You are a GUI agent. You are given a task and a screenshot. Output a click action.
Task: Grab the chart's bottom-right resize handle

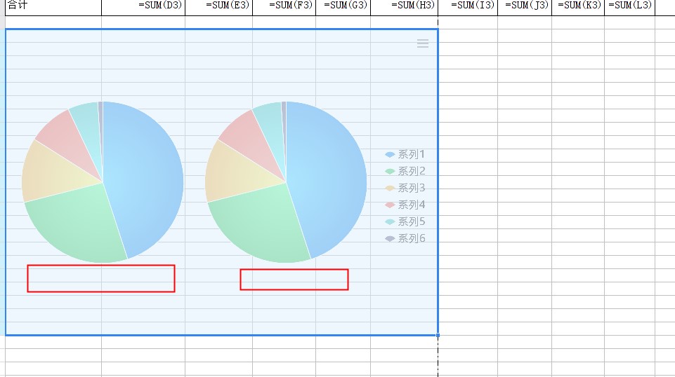click(438, 336)
